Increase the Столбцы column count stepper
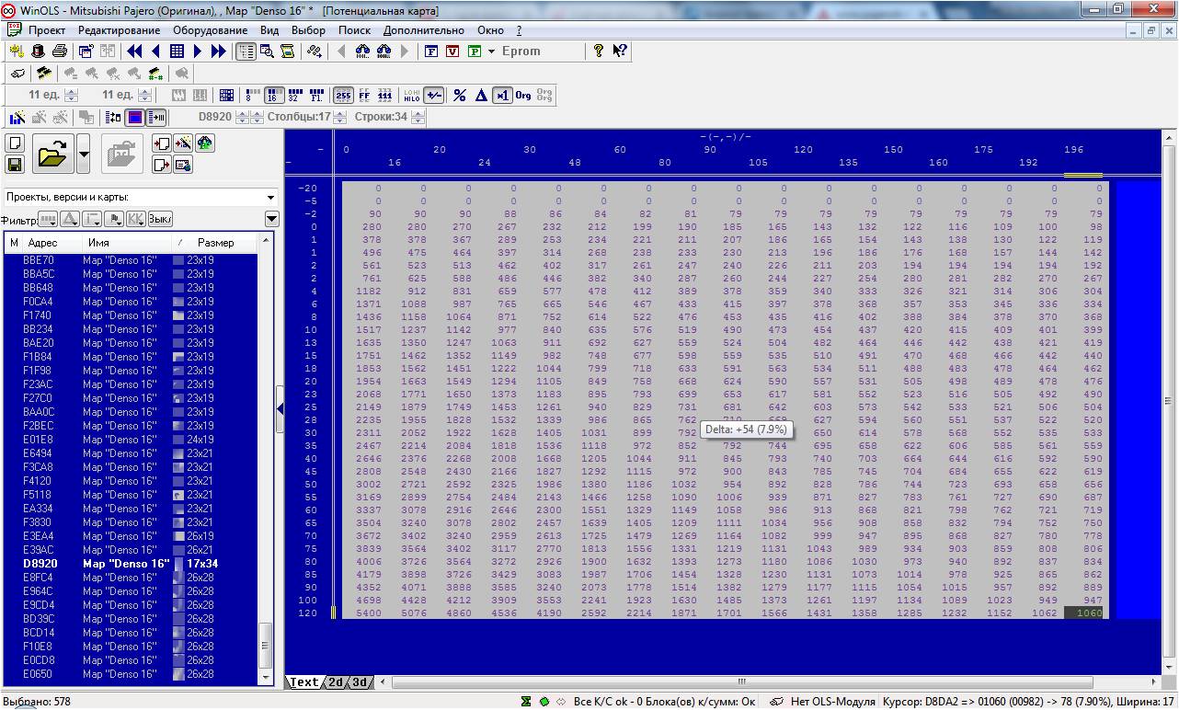Image resolution: width=1179 pixels, height=710 pixels. [339, 113]
